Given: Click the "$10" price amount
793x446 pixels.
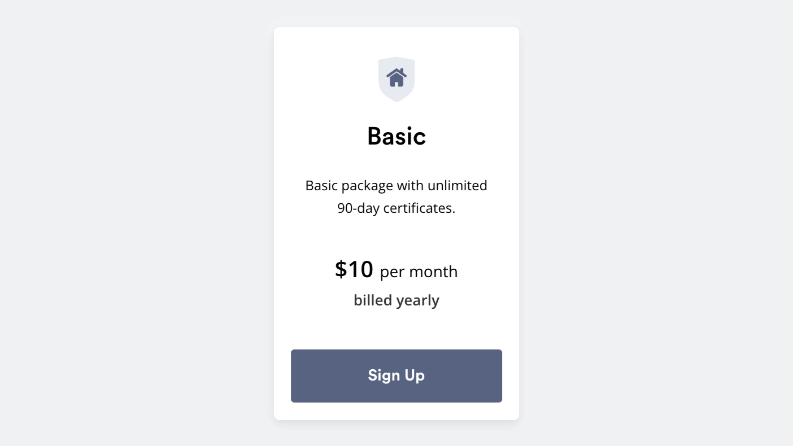Looking at the screenshot, I should tap(354, 270).
